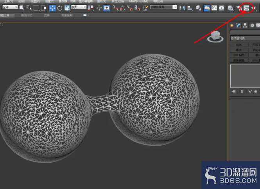Open the 自定义(U) menu
Viewport: 260px width, 189px height.
(x=118, y=1)
